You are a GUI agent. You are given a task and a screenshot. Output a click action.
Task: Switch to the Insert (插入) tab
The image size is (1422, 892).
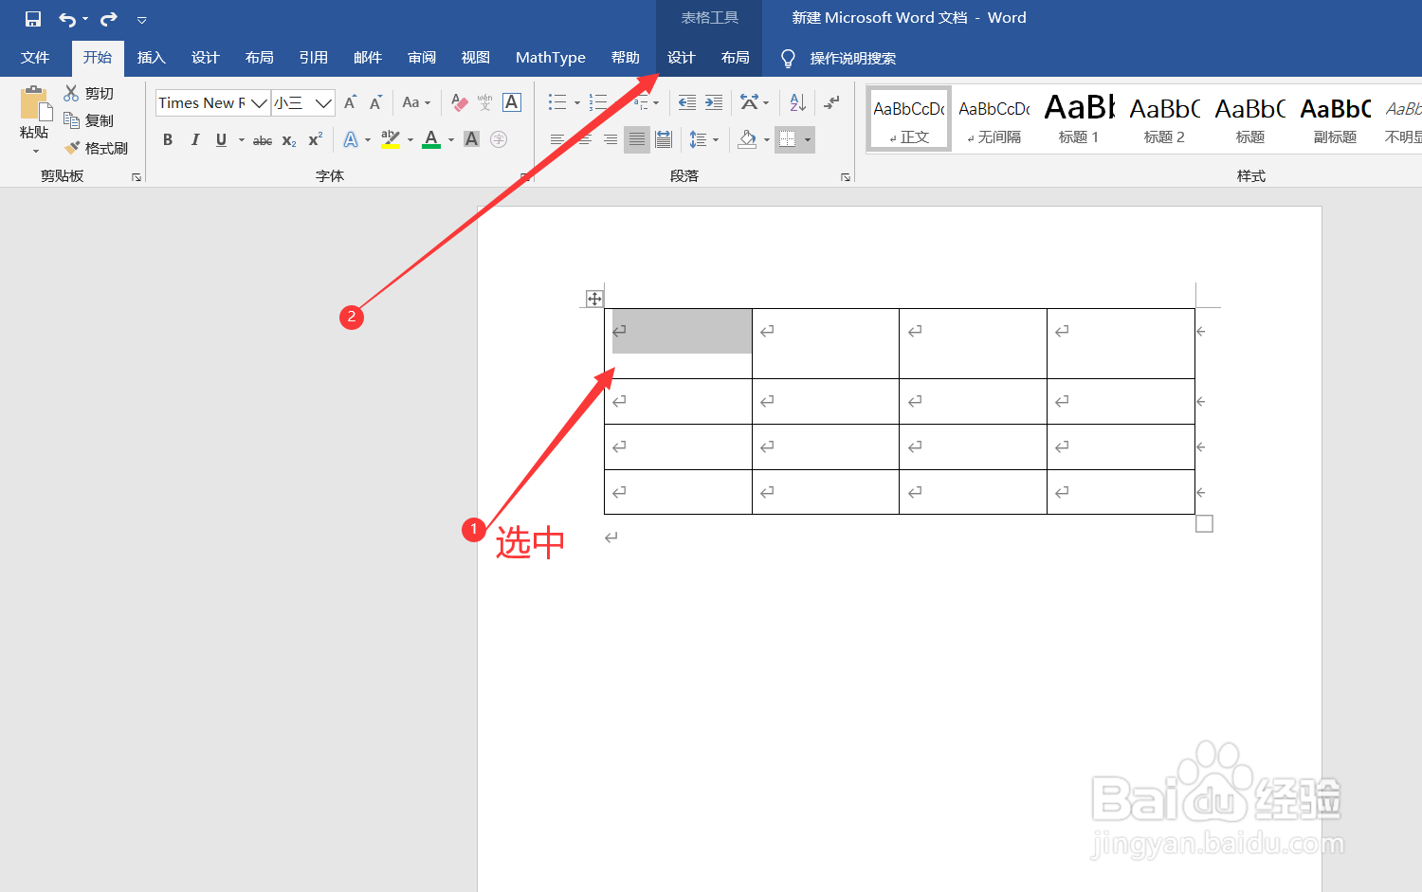(x=152, y=58)
